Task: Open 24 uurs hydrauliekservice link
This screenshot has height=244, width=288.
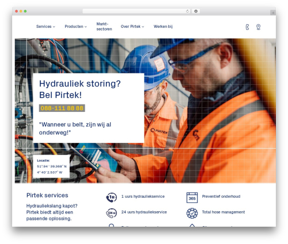Action: tap(144, 212)
